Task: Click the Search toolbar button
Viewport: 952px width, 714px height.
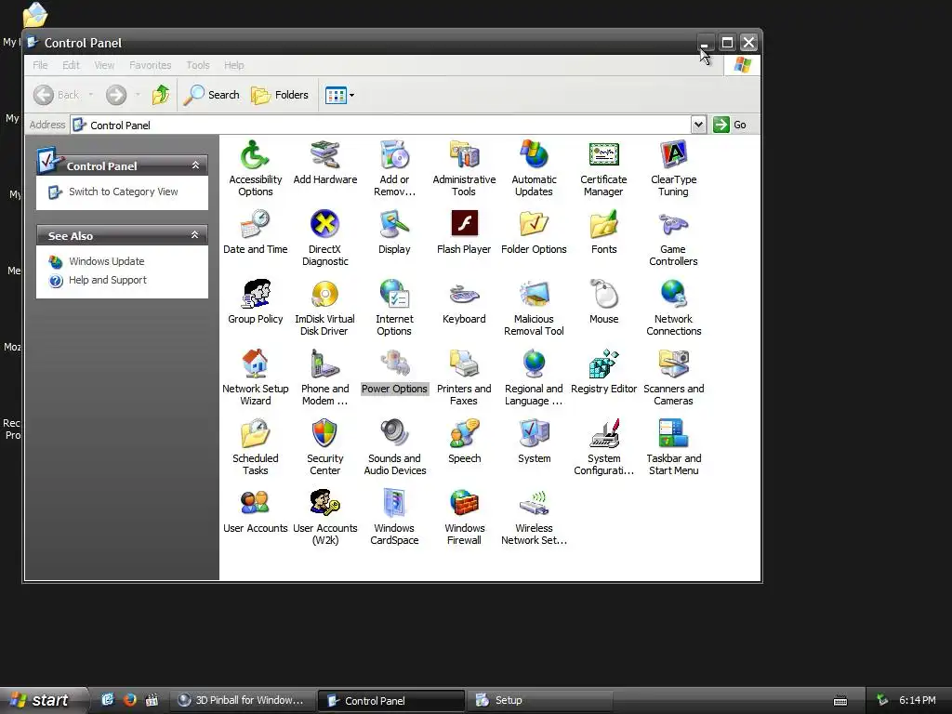Action: coord(211,95)
